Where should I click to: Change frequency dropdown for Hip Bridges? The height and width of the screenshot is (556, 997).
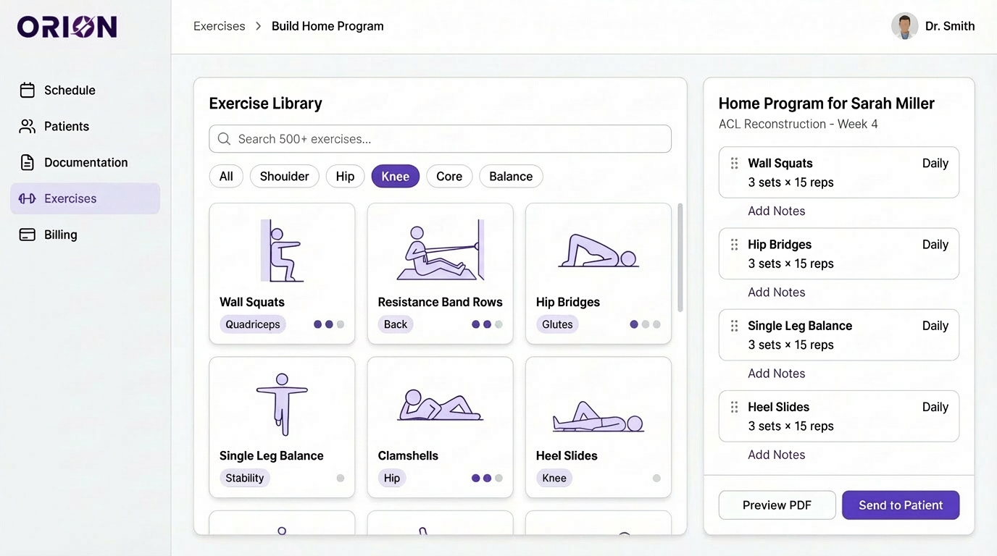tap(935, 244)
